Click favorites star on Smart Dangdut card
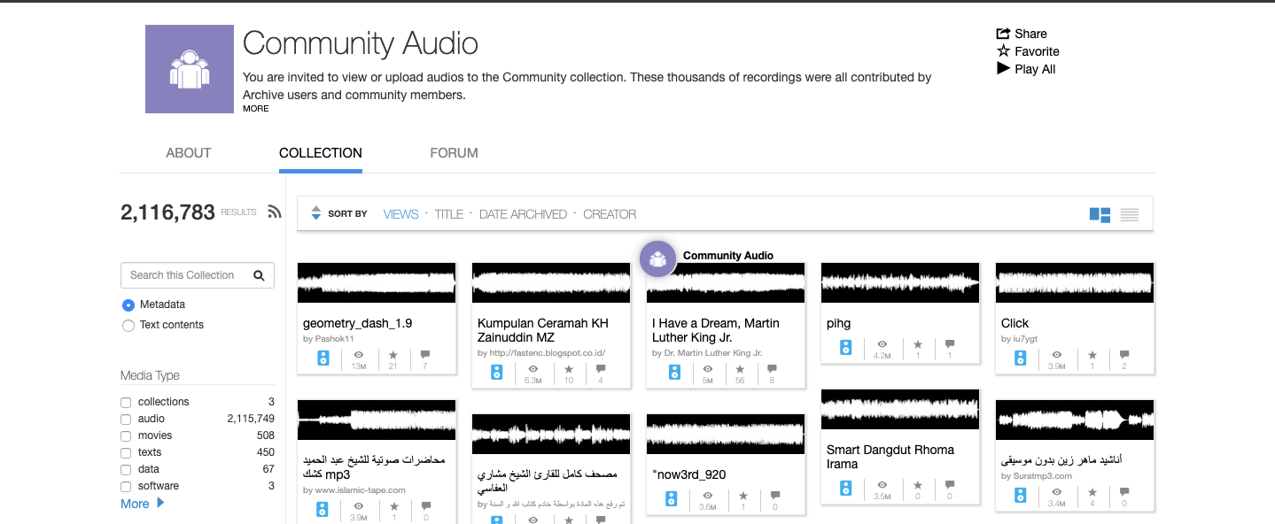The image size is (1275, 524). point(918,484)
